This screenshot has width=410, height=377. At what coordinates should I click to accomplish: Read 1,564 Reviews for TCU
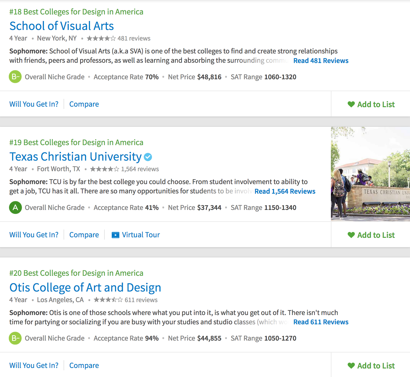(x=285, y=191)
